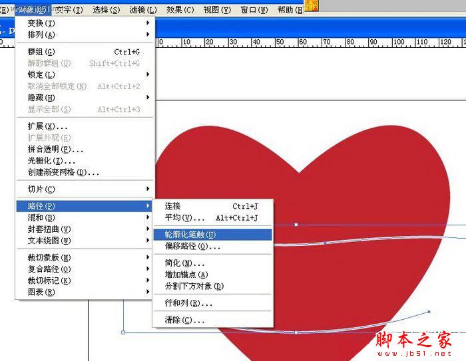466x361 pixels.
Task: Select 偏移路径(O)... offset path
Action: pyautogui.click(x=213, y=246)
